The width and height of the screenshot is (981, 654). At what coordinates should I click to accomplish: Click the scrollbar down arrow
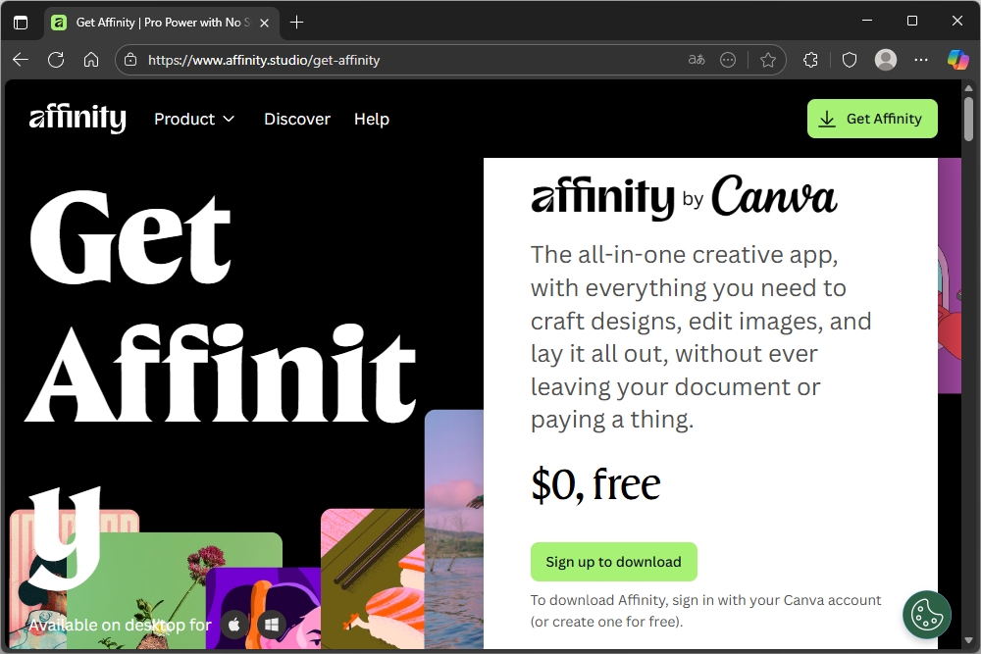pyautogui.click(x=968, y=641)
